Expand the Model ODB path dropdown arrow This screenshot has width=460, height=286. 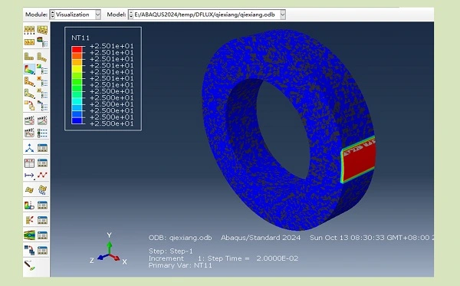282,15
